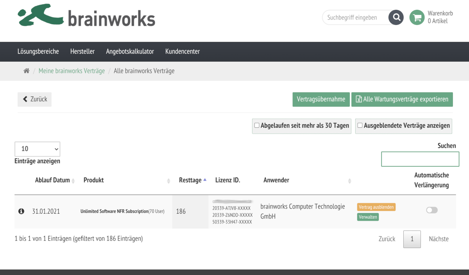Screen dimensions: 469x275
Task: Click the Zurück back button
Action: tap(34, 99)
